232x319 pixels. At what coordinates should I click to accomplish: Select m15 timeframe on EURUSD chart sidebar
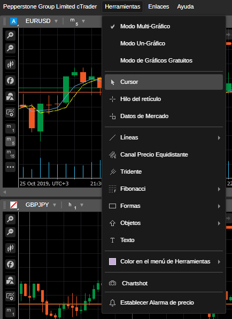point(10,154)
